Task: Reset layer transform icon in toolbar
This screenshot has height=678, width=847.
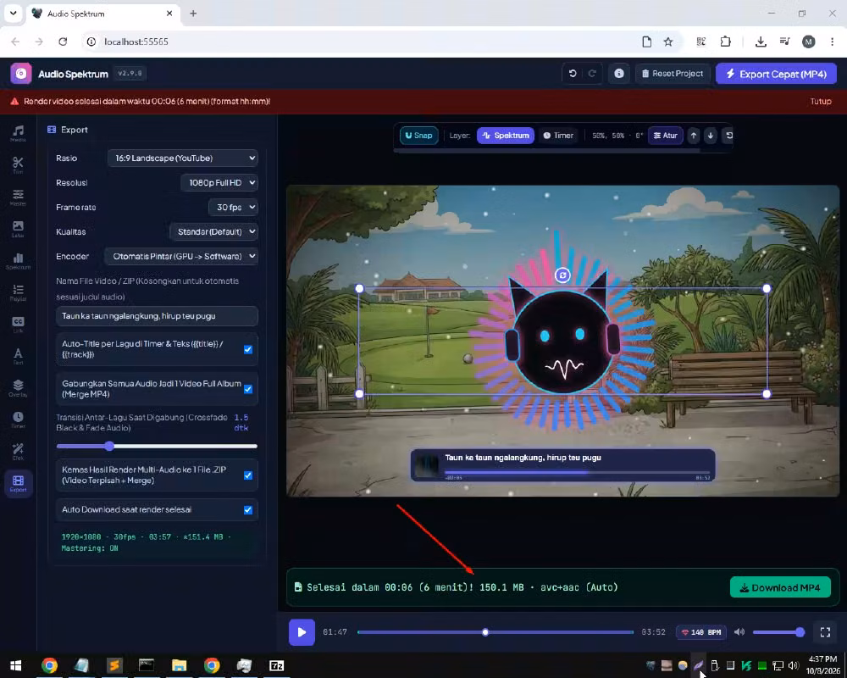Action: 729,136
